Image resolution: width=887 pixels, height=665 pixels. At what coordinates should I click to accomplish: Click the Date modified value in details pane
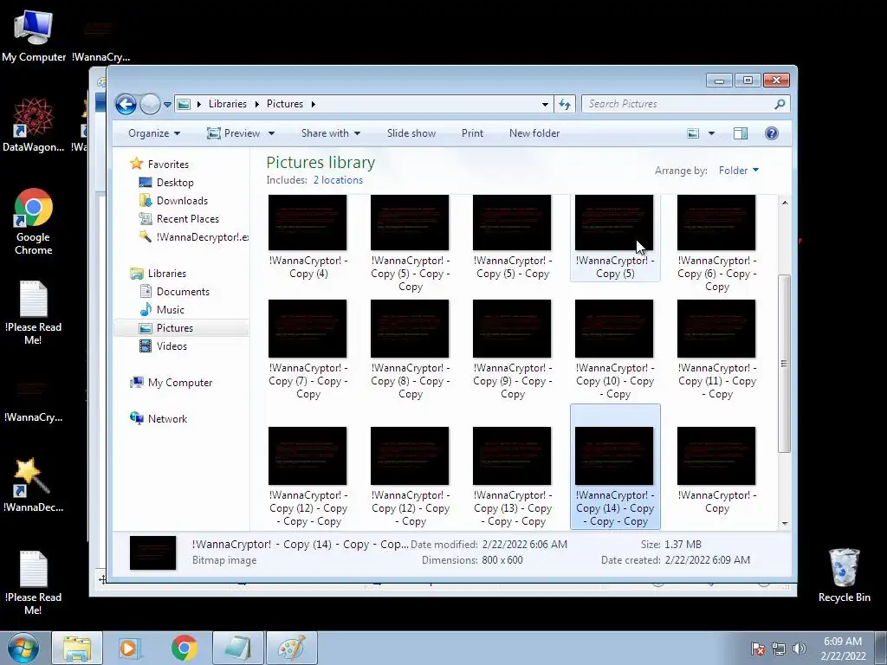click(524, 545)
